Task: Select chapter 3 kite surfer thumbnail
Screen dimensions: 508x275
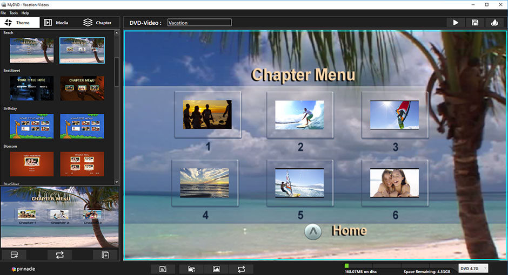Action: (395, 115)
